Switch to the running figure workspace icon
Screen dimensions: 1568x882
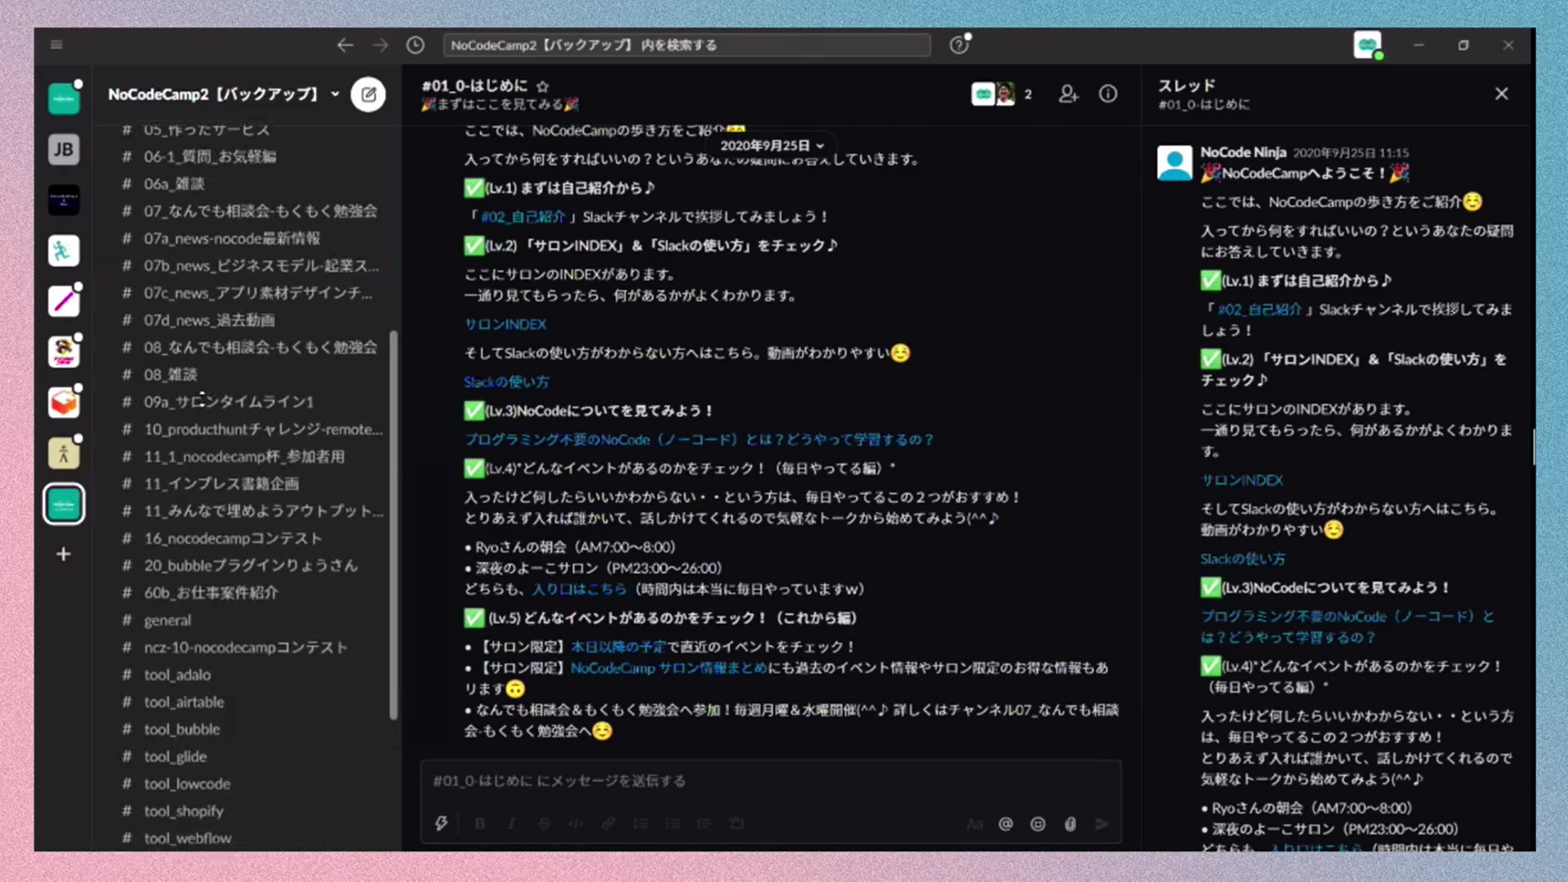[x=64, y=251]
